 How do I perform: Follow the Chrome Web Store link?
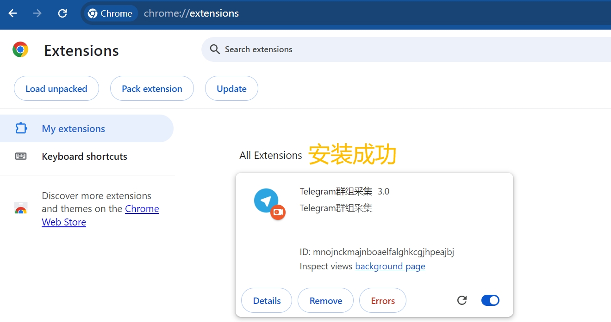[142, 209]
